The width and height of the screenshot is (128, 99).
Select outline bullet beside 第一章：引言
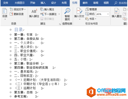[x=11, y=35]
